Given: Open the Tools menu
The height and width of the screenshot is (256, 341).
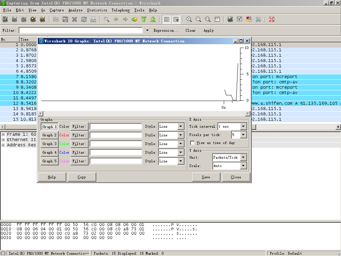Looking at the screenshot, I should click(x=139, y=10).
